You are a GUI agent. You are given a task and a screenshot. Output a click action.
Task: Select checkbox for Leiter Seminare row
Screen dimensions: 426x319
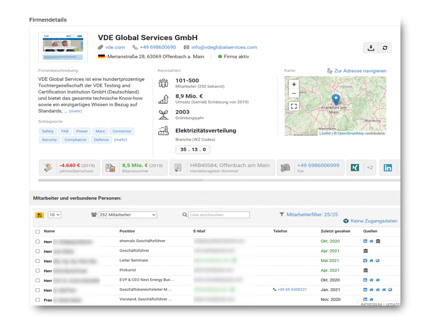pyautogui.click(x=38, y=261)
